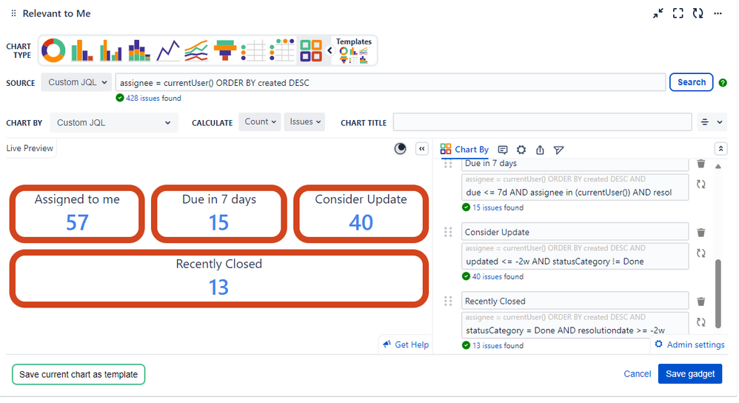
Task: Open the export/share tab
Action: point(540,150)
